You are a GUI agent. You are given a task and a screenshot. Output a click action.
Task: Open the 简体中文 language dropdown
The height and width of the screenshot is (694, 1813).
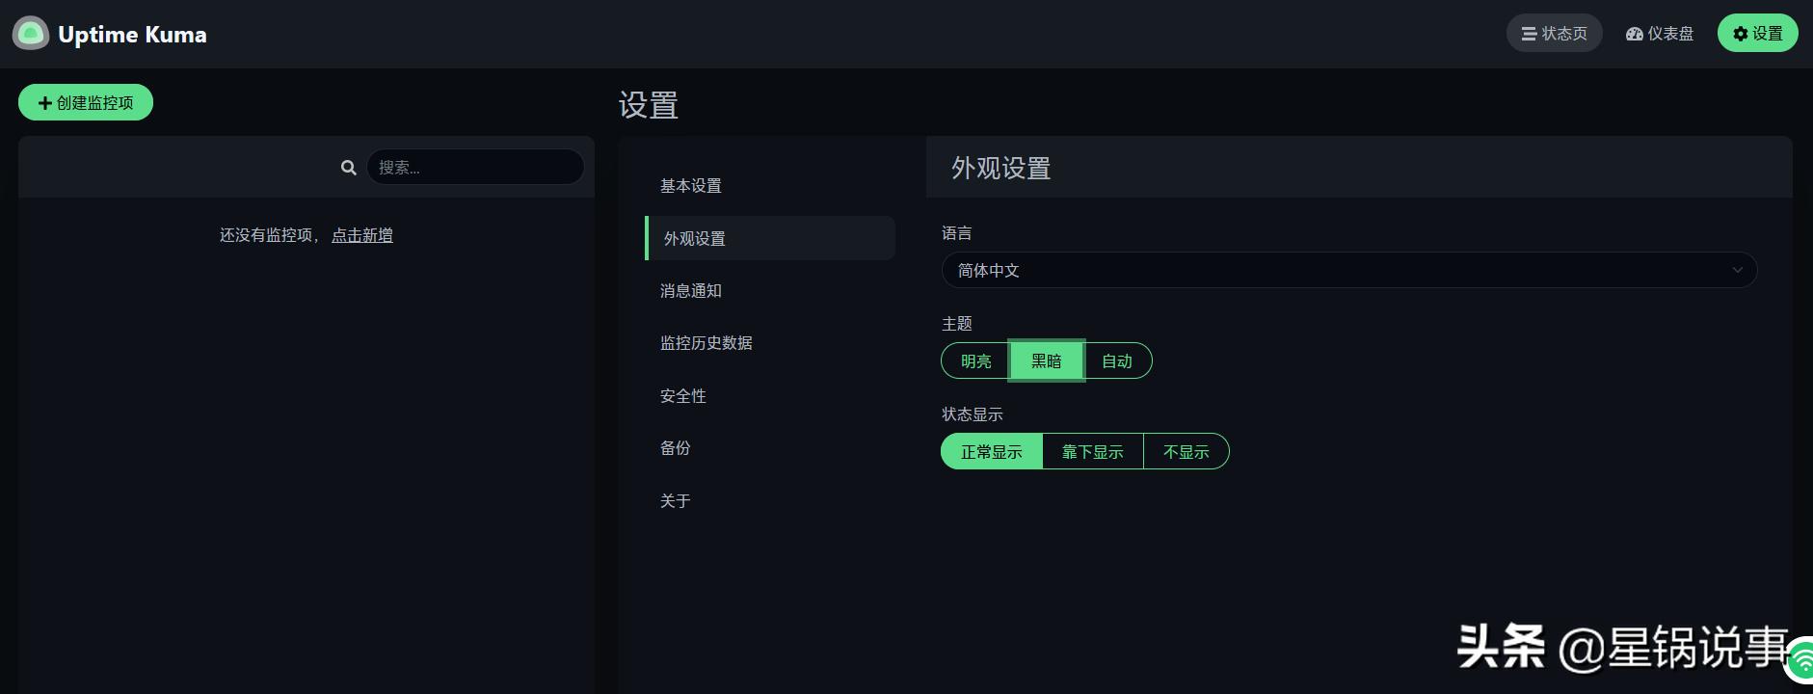(x=1347, y=270)
